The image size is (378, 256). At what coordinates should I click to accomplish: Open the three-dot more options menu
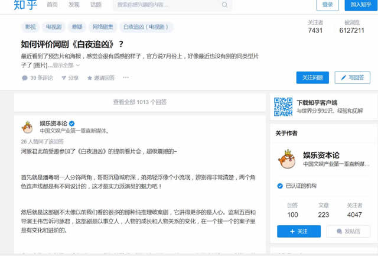click(x=126, y=77)
